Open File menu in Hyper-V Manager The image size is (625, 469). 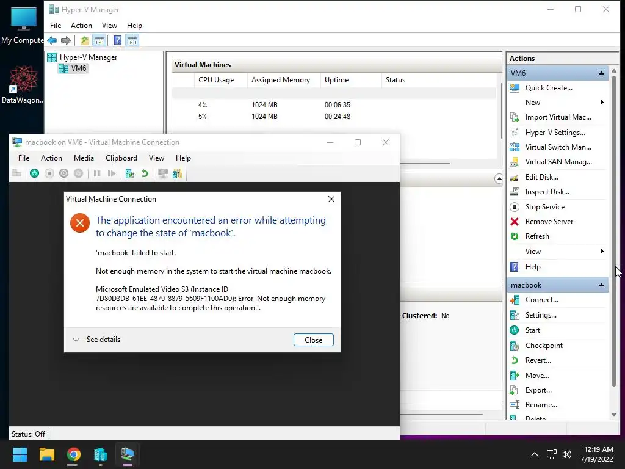point(56,26)
